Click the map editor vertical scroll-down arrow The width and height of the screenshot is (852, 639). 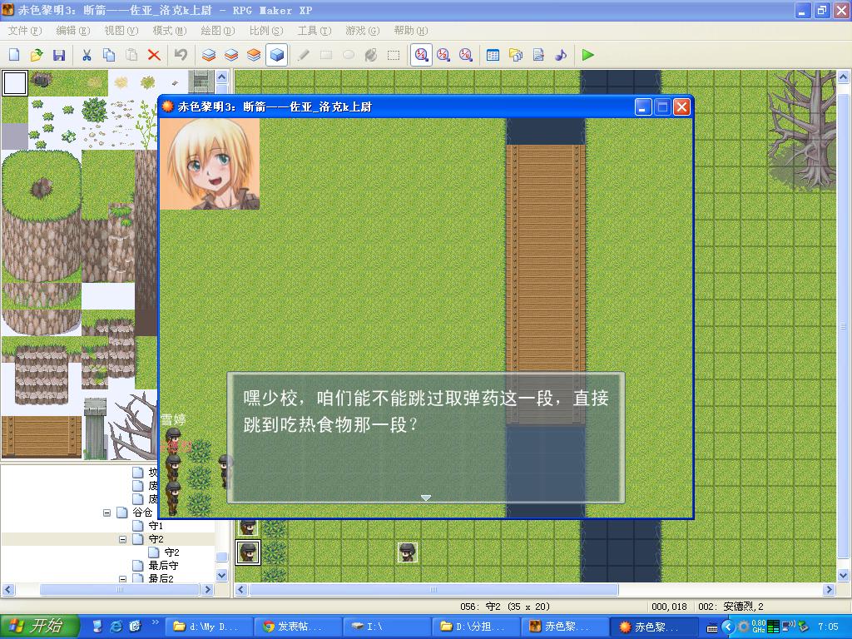coord(844,575)
